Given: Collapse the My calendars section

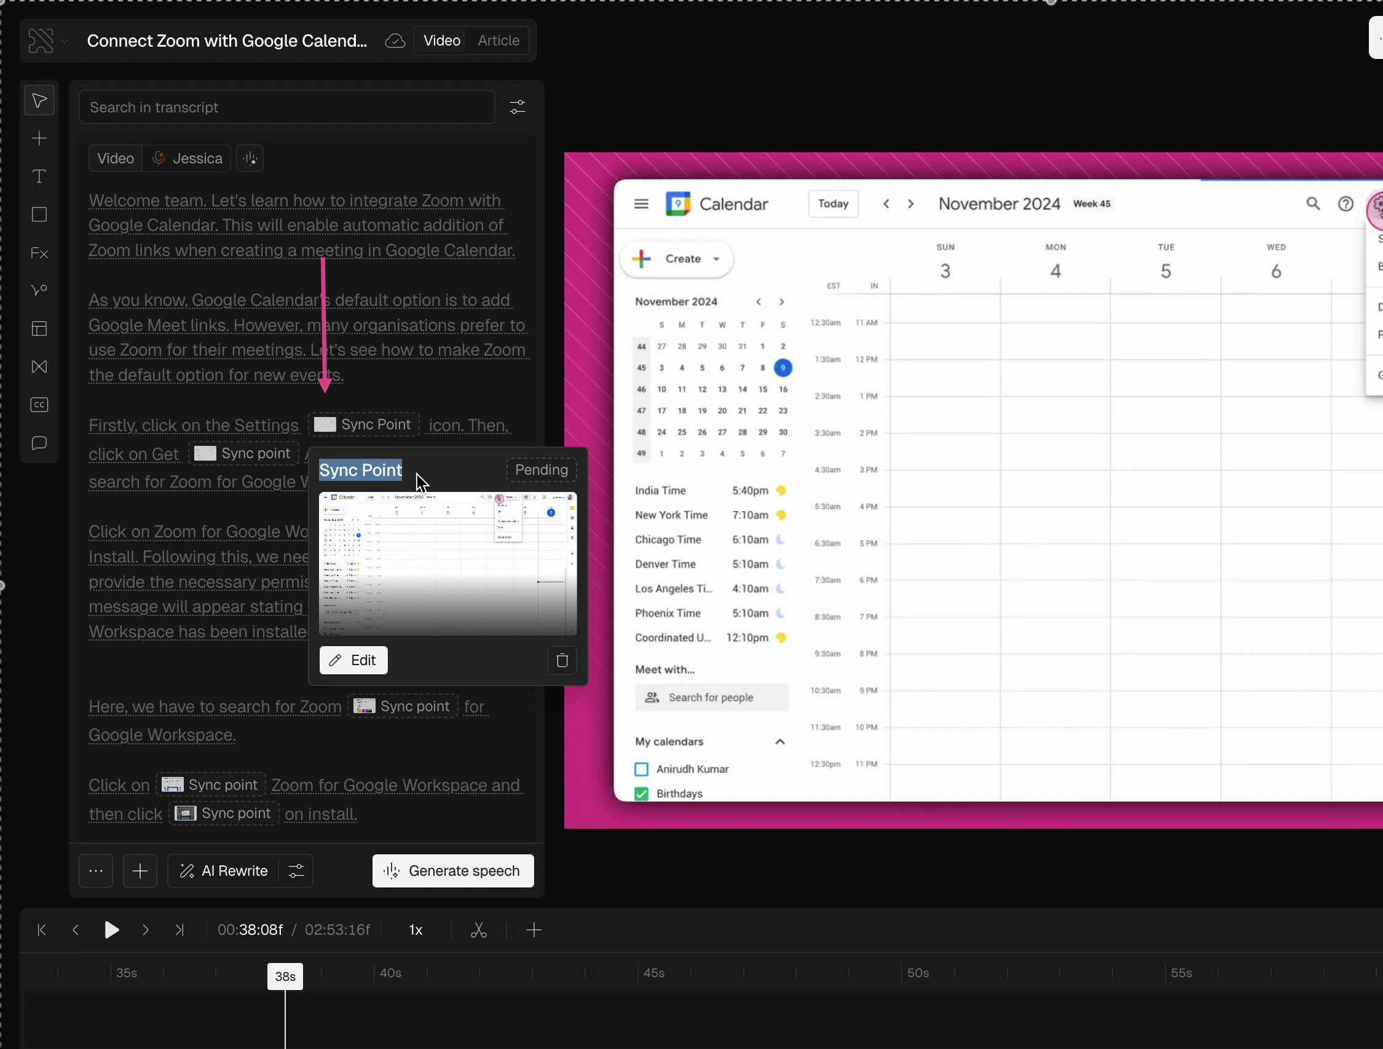Looking at the screenshot, I should 779,742.
